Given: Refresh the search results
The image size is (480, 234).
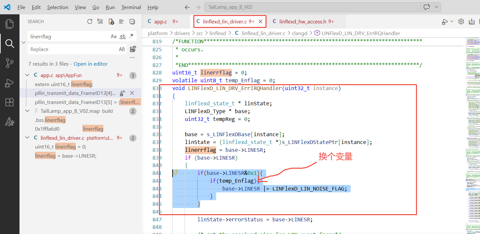Looking at the screenshot, I should coord(90,21).
